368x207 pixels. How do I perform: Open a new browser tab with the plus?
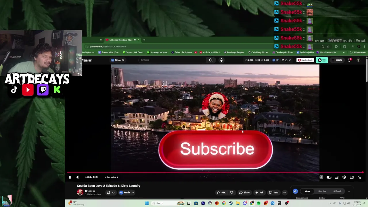coord(144,40)
